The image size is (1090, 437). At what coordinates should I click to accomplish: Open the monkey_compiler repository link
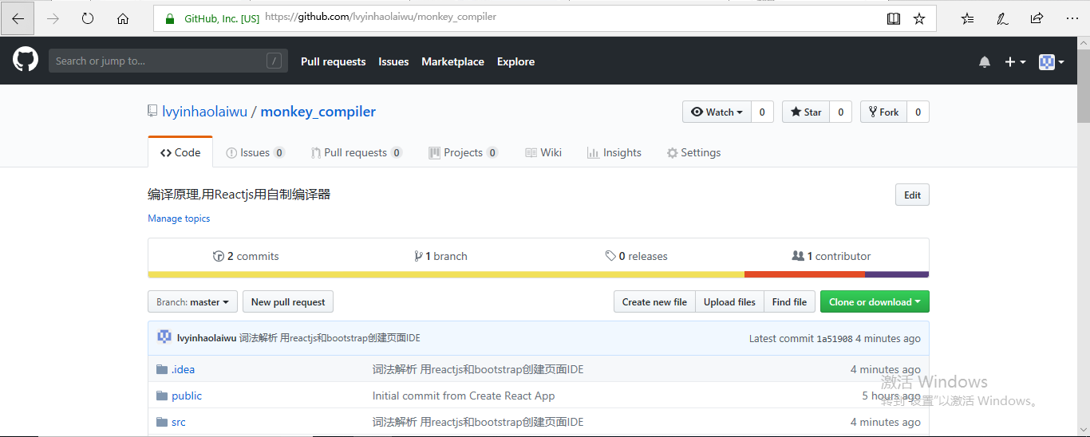click(x=318, y=112)
